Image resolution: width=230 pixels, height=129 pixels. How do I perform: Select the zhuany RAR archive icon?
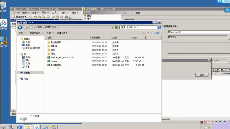pyautogui.click(x=49, y=61)
